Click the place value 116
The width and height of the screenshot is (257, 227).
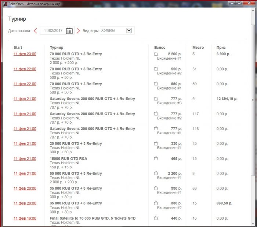[196, 129]
